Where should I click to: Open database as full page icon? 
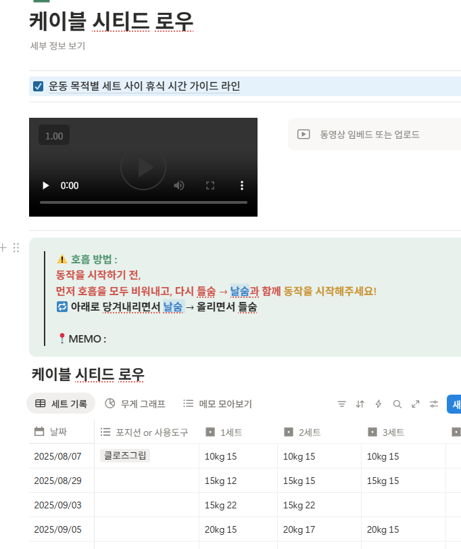[x=416, y=404]
